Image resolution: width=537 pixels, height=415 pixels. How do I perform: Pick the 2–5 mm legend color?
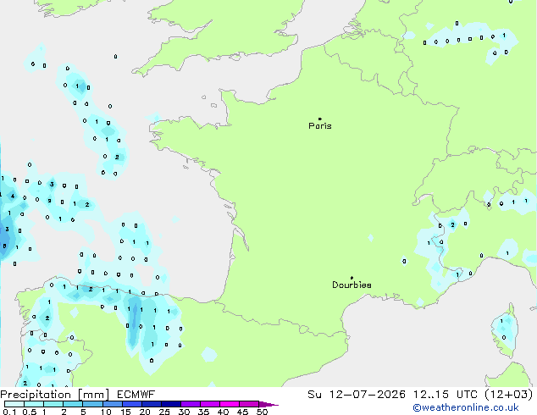coord(73,404)
